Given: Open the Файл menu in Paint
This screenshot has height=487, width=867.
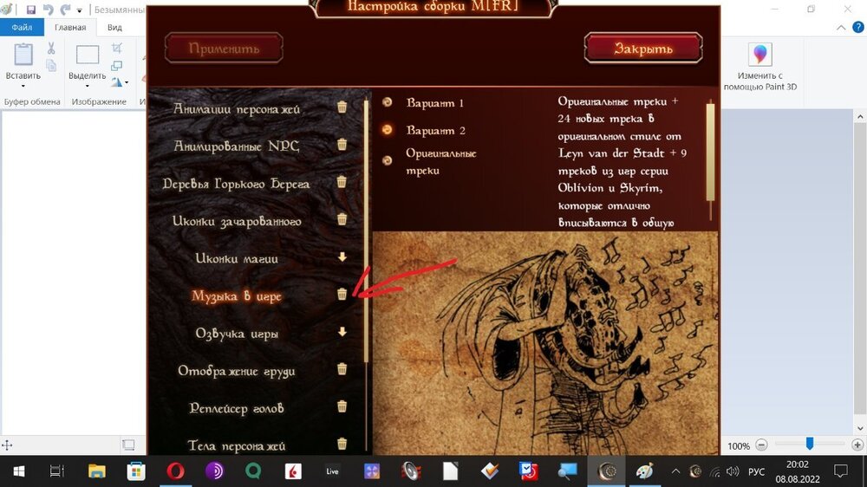Looking at the screenshot, I should point(22,27).
